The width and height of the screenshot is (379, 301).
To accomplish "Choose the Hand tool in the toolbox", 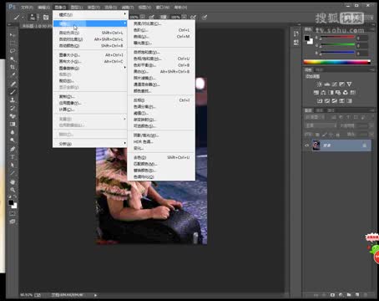I will click(x=13, y=182).
